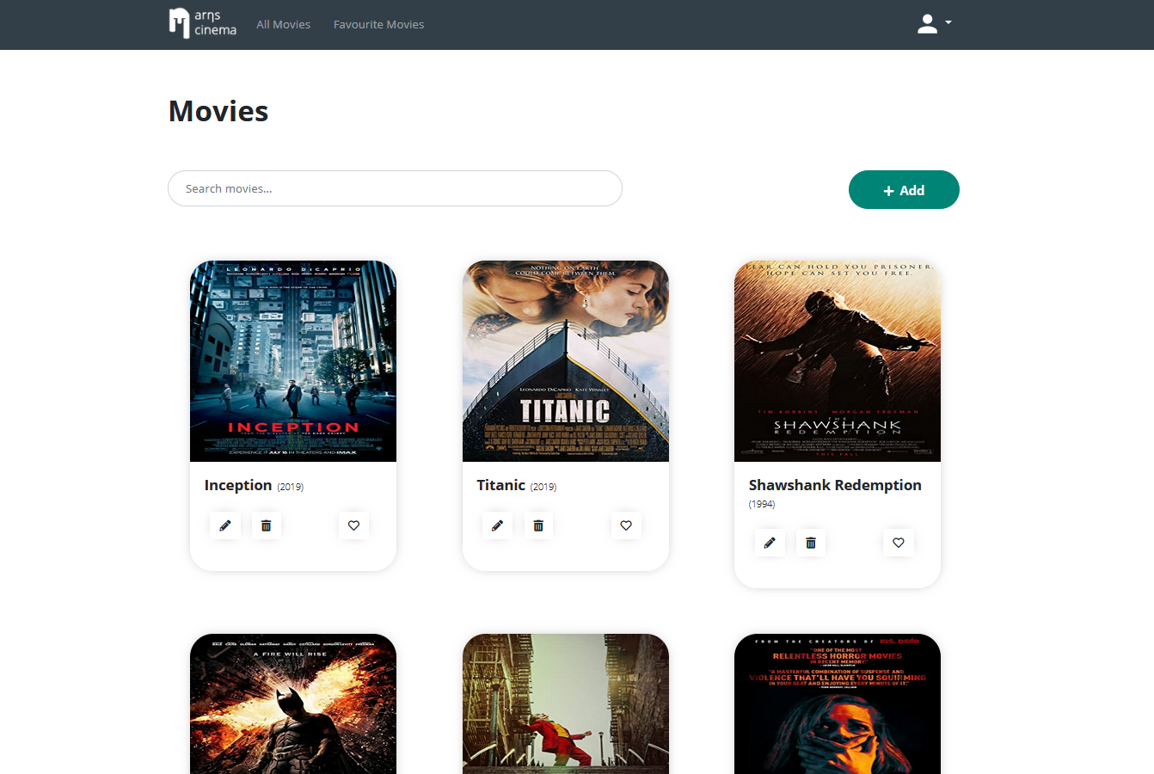This screenshot has width=1154, height=774.
Task: Click the Titanic title text
Action: [501, 485]
